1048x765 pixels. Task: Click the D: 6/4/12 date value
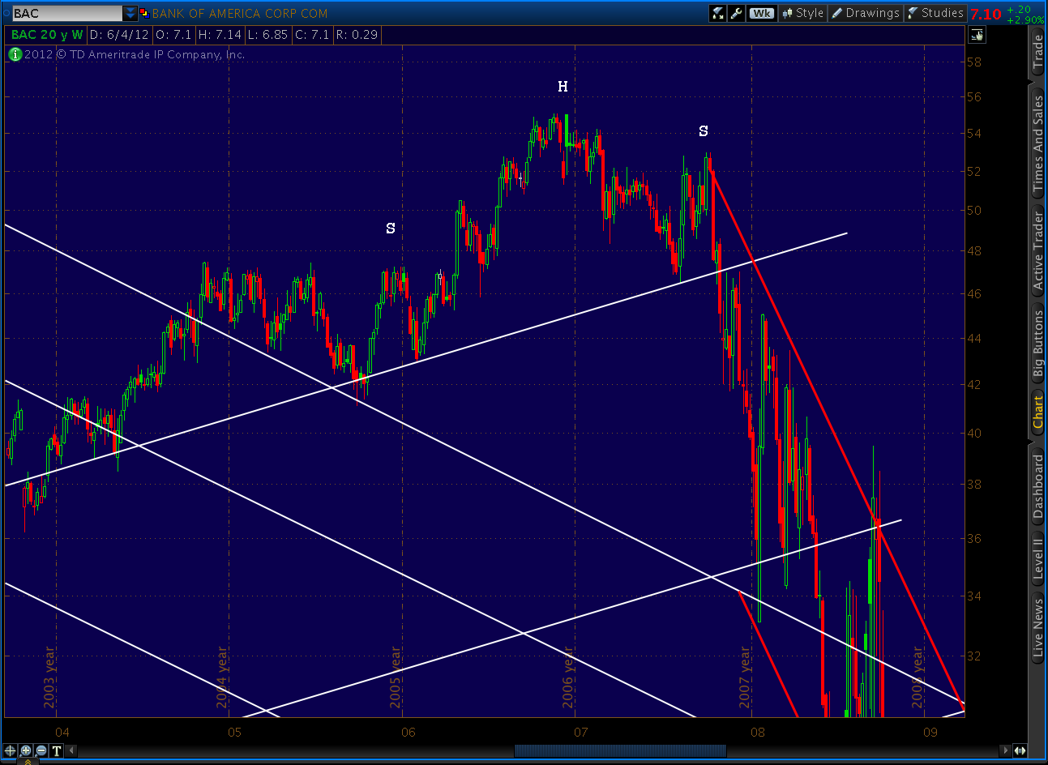[120, 35]
